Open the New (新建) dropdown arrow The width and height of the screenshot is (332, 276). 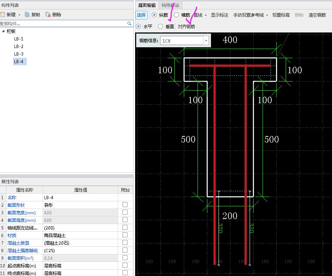point(20,15)
